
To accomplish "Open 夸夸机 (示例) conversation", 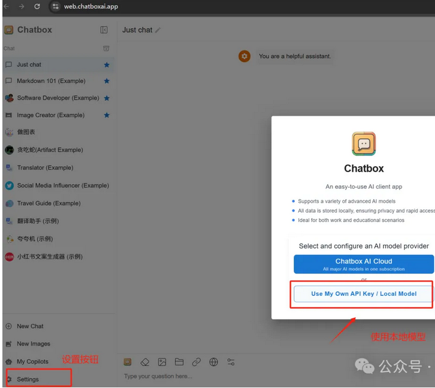I will [x=58, y=239].
